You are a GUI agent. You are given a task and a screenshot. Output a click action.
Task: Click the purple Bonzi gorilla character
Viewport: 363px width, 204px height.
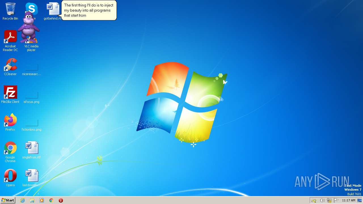click(28, 27)
